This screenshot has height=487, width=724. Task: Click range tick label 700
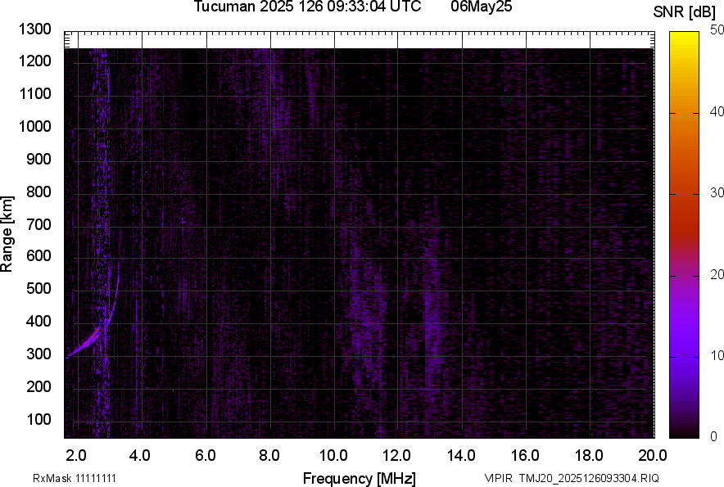(x=38, y=225)
